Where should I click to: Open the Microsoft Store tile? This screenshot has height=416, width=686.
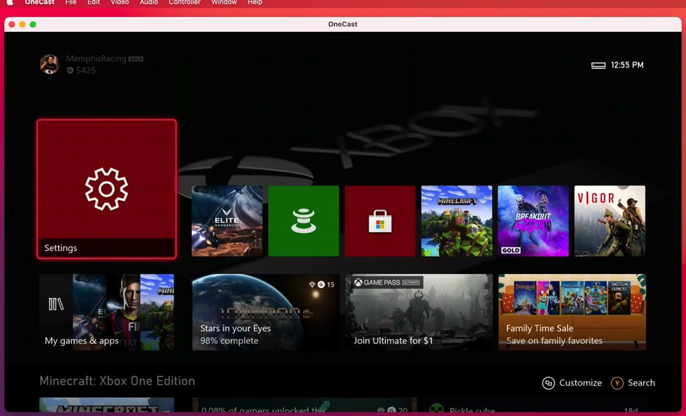click(x=380, y=221)
